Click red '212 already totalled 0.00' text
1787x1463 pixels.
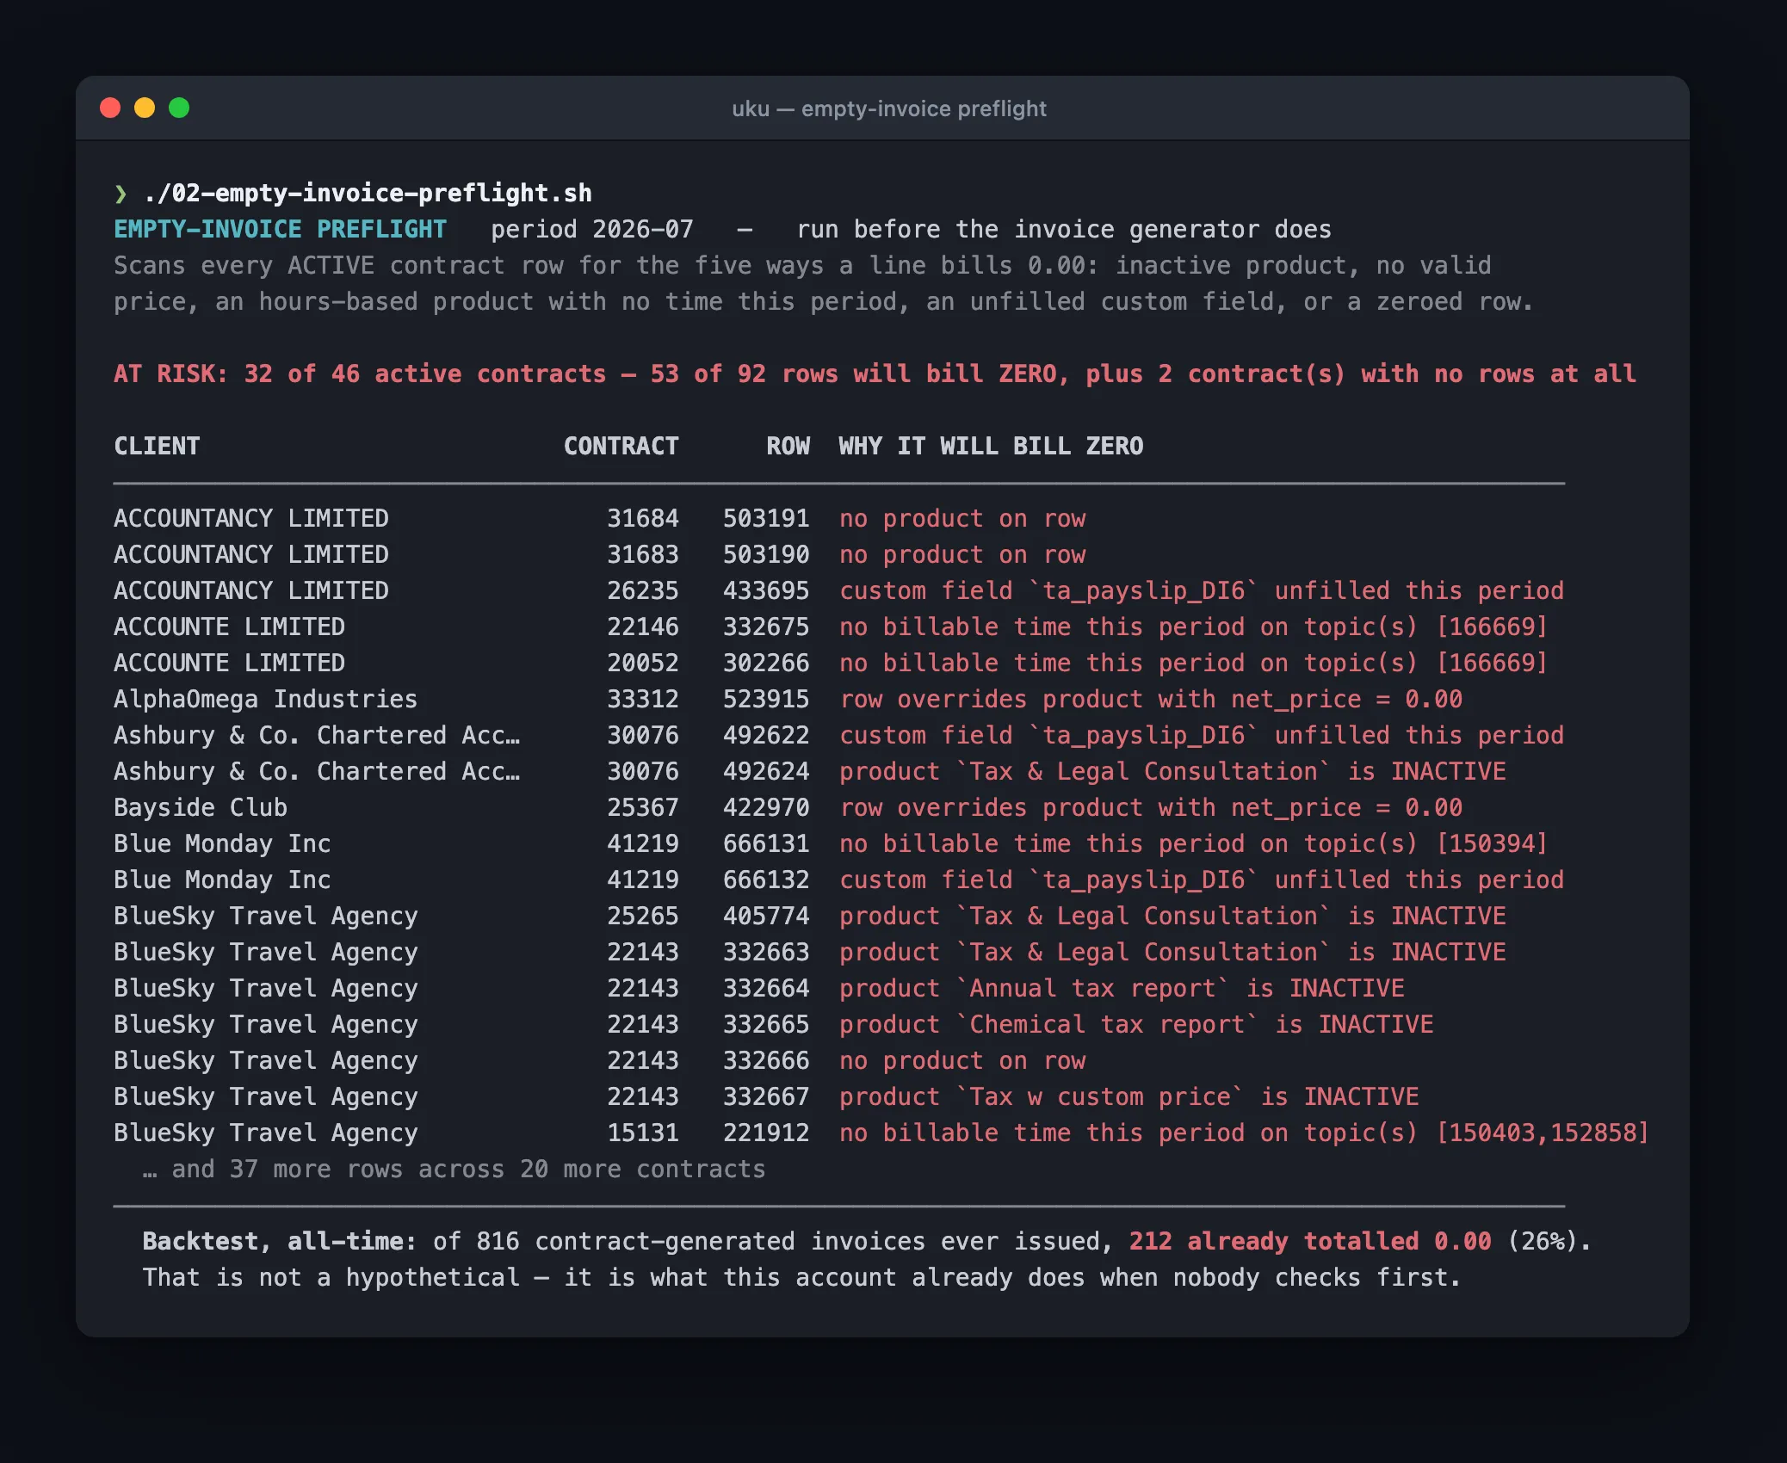point(1310,1241)
